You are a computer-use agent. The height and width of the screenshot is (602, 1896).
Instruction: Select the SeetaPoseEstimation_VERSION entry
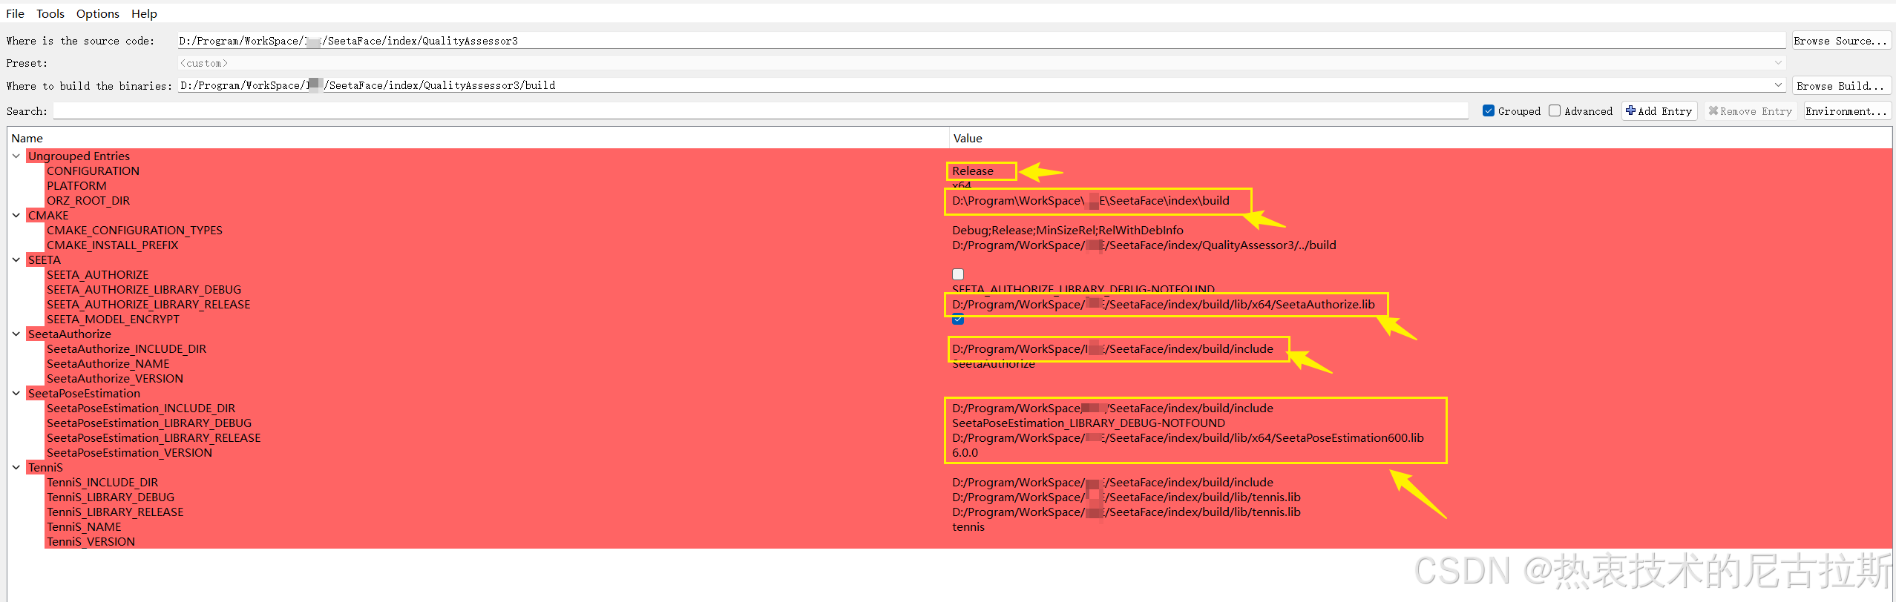tap(129, 453)
